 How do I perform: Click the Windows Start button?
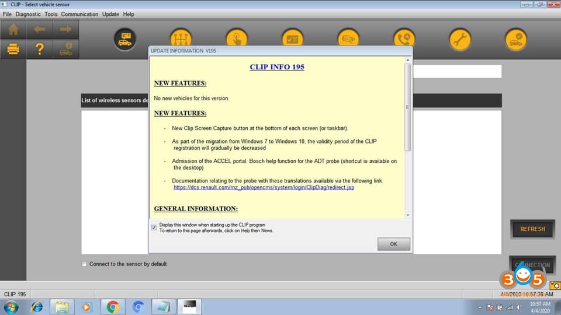click(x=11, y=307)
